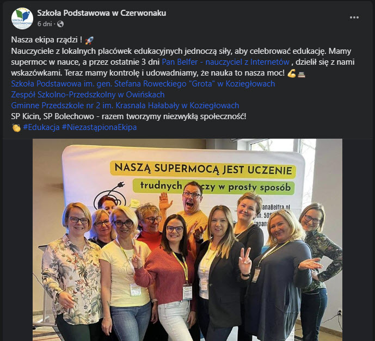The height and width of the screenshot is (341, 375).
Task: Select the #Edukacja hashtag
Action: [x=41, y=127]
